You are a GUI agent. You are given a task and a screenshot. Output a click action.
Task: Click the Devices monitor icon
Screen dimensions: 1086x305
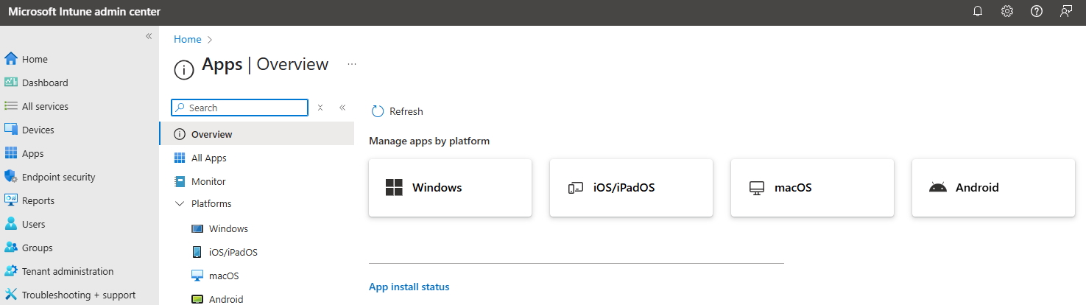(x=11, y=130)
